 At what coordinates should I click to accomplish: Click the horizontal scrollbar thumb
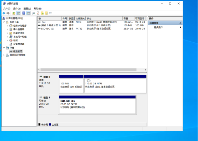click(x=88, y=70)
